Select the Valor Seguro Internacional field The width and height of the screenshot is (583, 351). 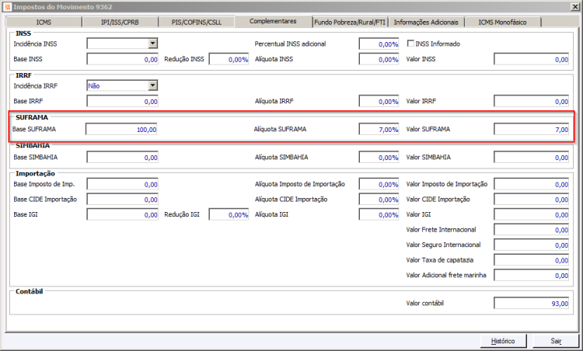pos(532,245)
